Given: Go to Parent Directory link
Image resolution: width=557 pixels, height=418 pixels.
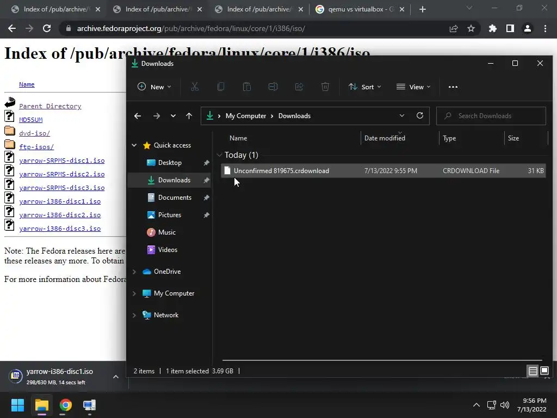Looking at the screenshot, I should 50,106.
